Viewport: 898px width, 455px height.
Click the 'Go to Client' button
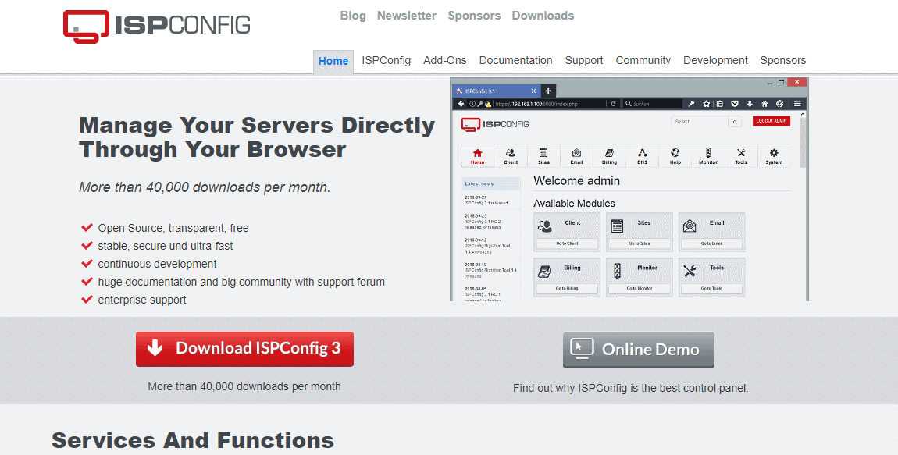click(567, 243)
